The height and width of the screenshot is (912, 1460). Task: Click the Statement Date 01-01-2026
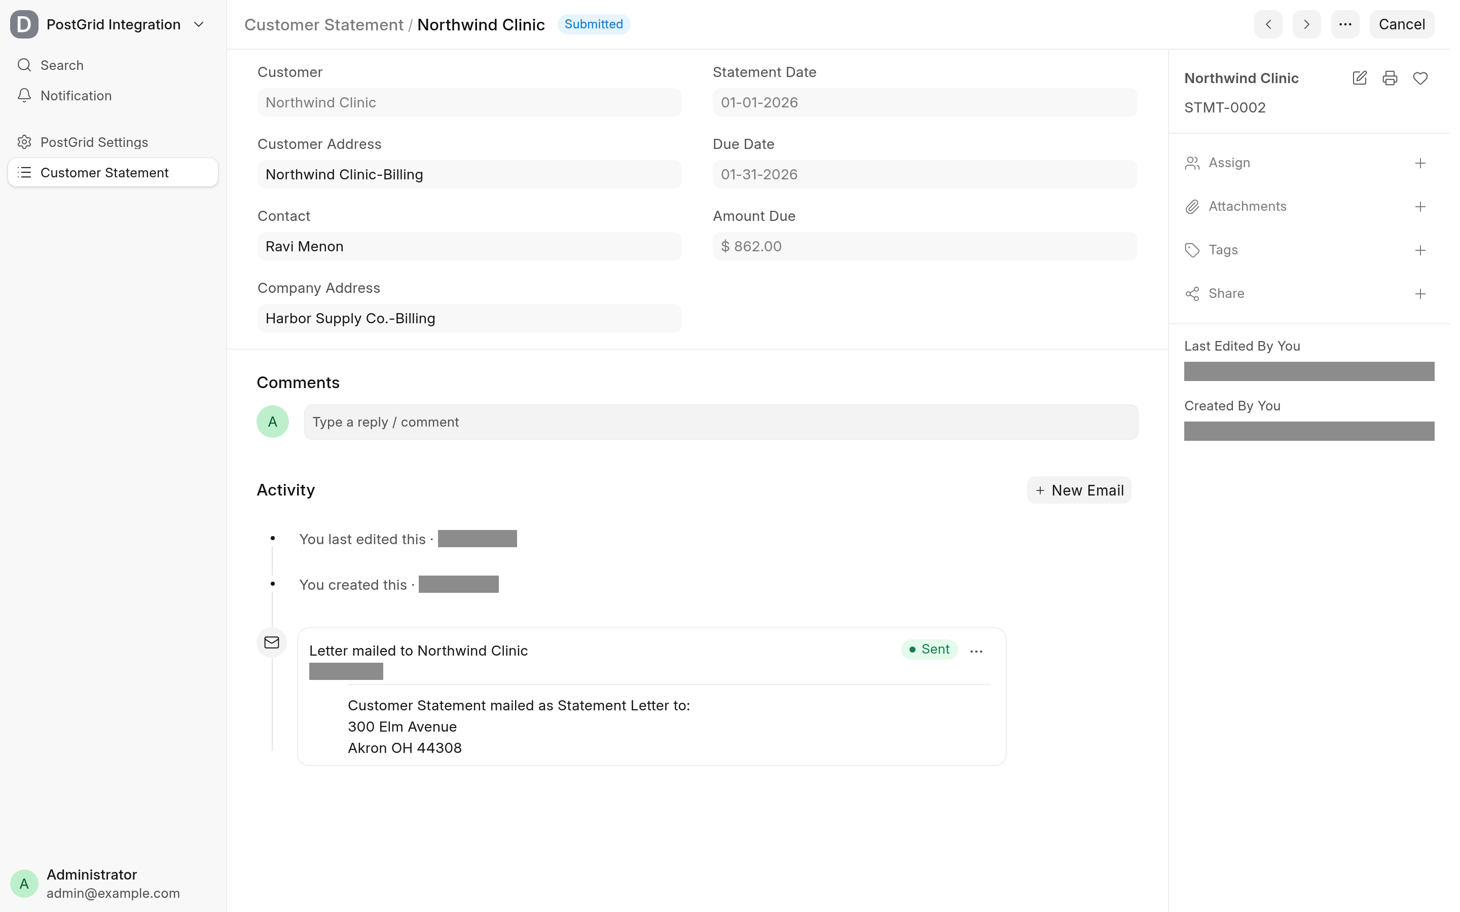(x=925, y=102)
